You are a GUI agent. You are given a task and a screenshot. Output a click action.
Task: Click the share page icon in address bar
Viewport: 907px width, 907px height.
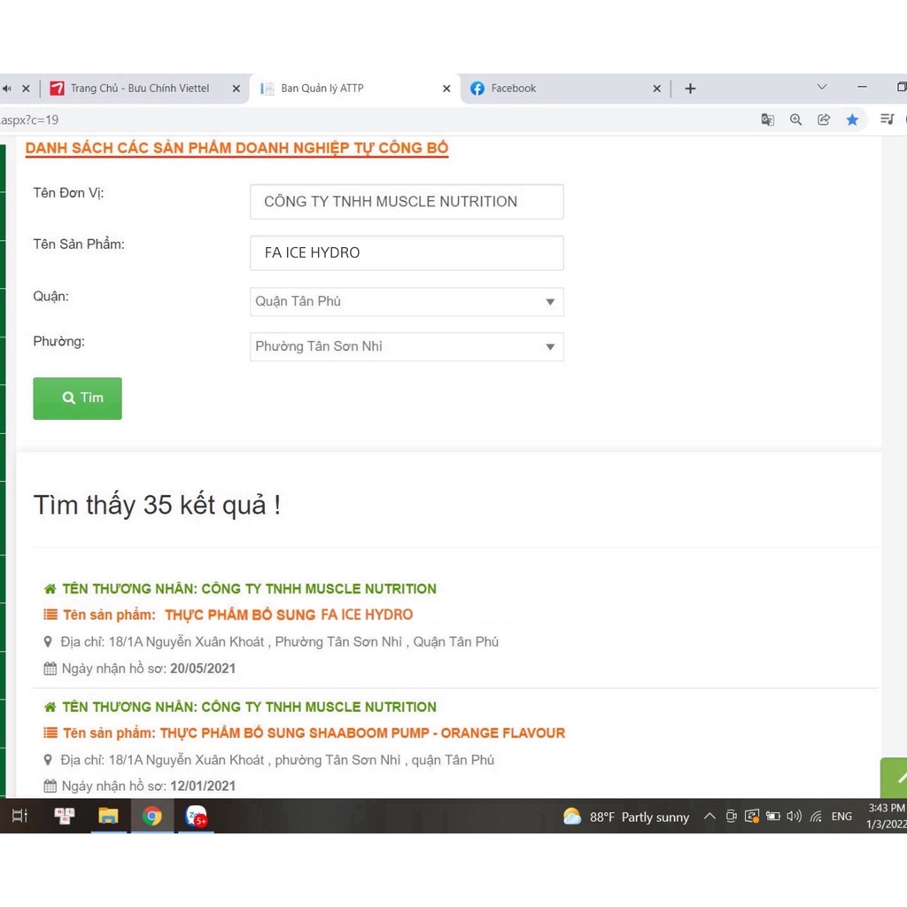click(x=824, y=120)
